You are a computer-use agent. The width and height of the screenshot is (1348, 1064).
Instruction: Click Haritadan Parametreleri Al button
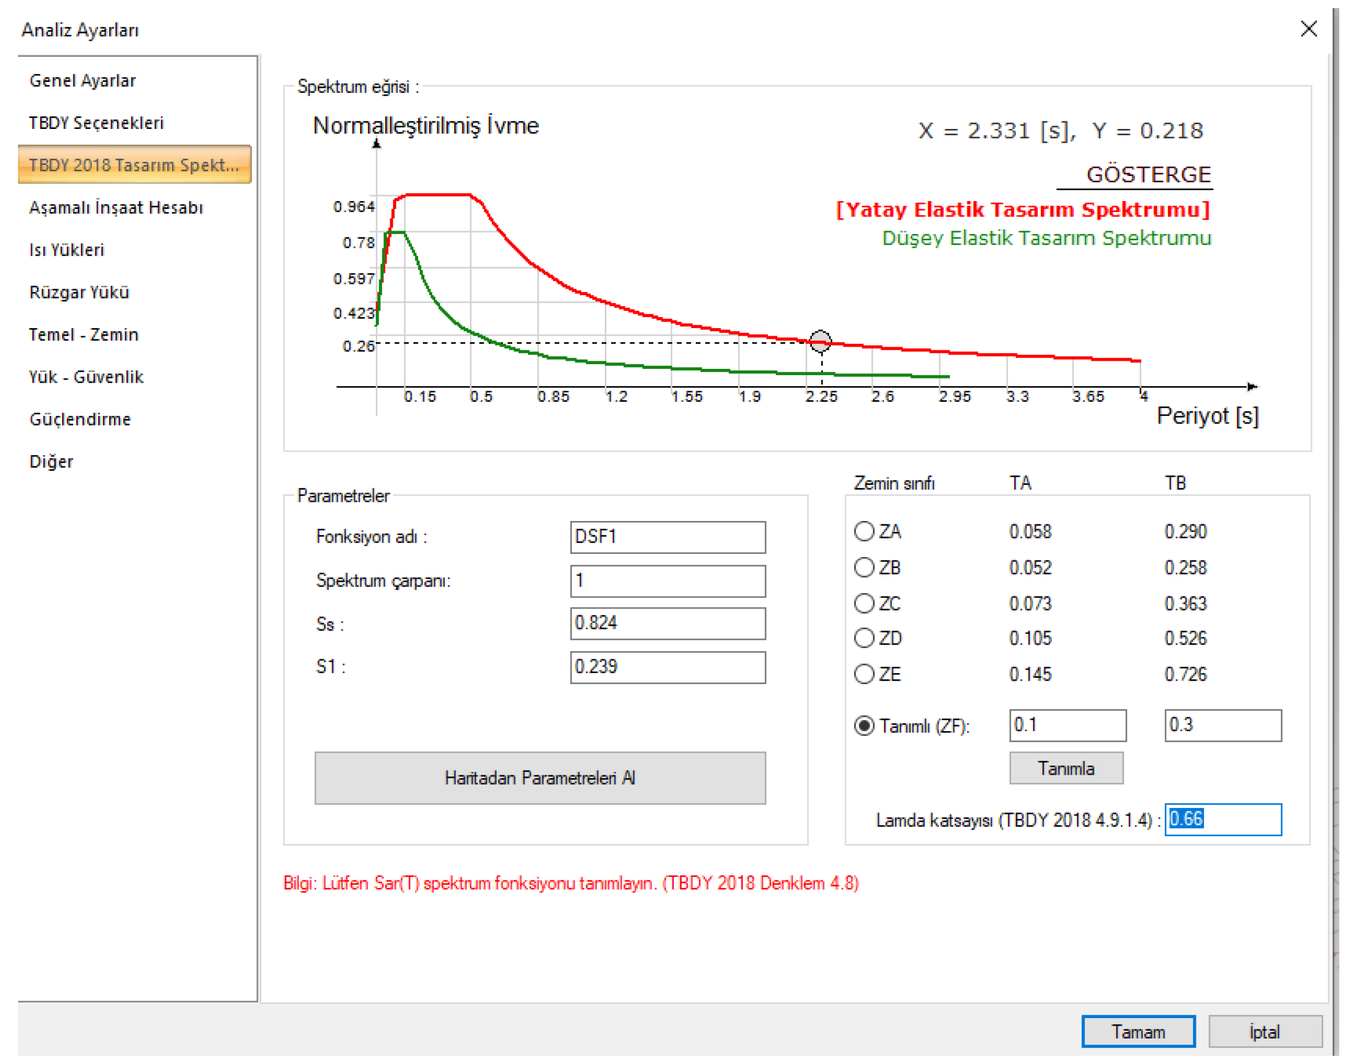click(x=540, y=778)
